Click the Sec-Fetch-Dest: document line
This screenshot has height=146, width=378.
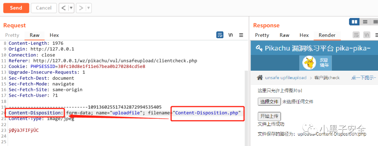click(x=41, y=78)
